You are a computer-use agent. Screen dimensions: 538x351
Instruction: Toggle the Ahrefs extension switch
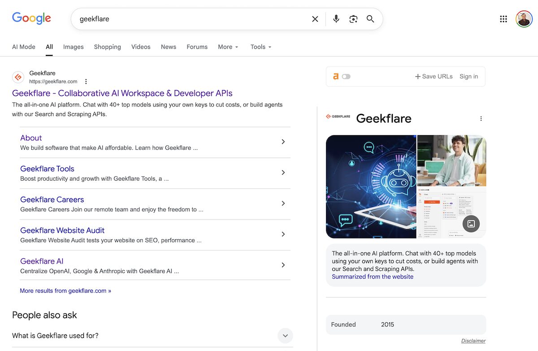point(346,77)
